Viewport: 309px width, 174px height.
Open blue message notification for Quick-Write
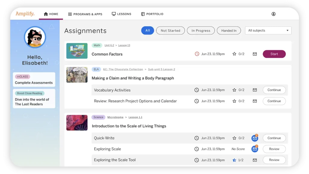(x=255, y=138)
